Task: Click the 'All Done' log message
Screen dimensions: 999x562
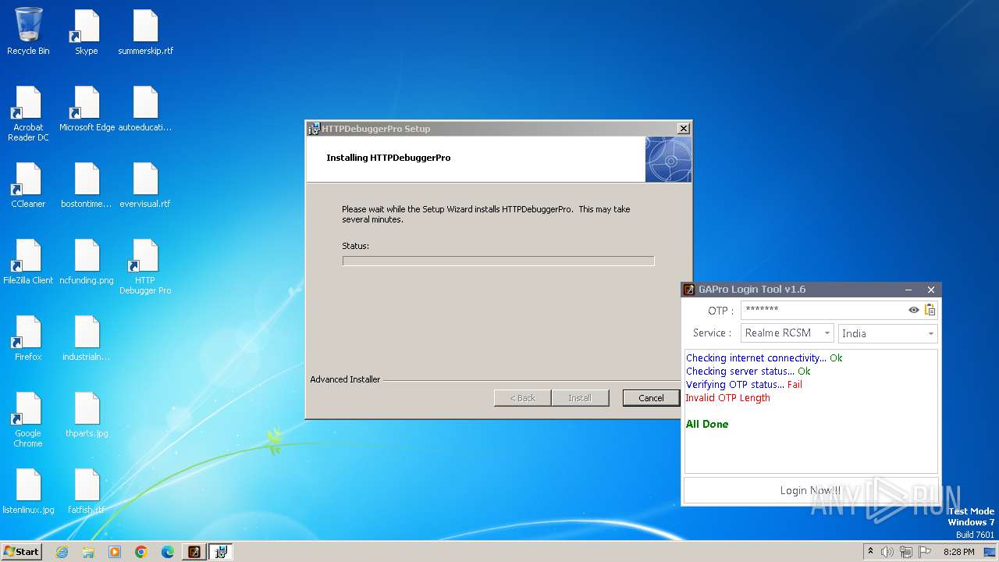Action: tap(707, 425)
